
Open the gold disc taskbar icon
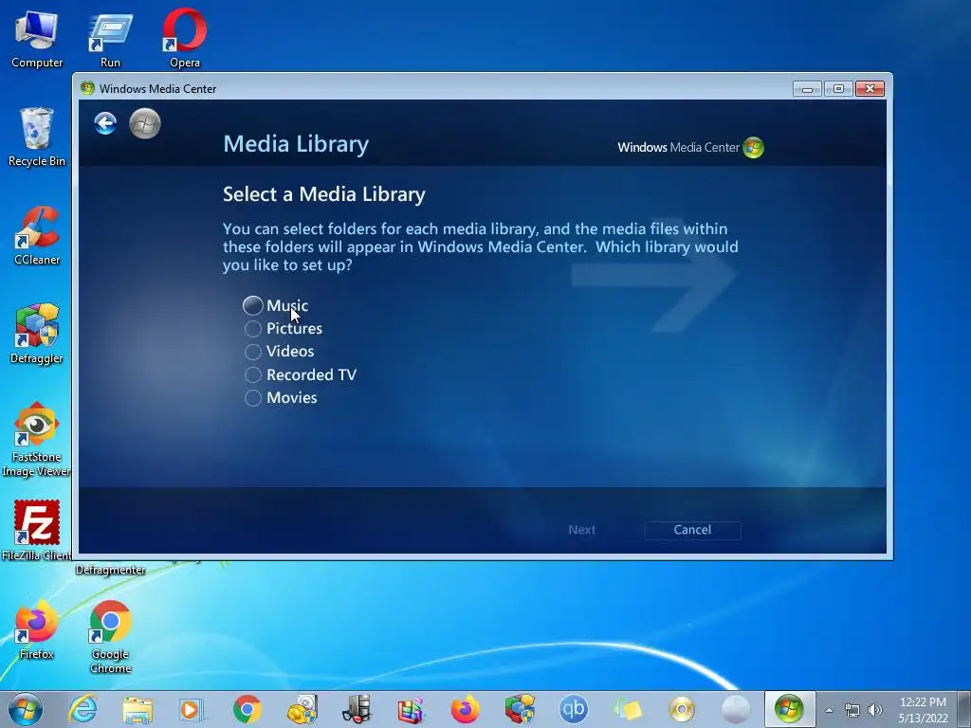coord(682,709)
